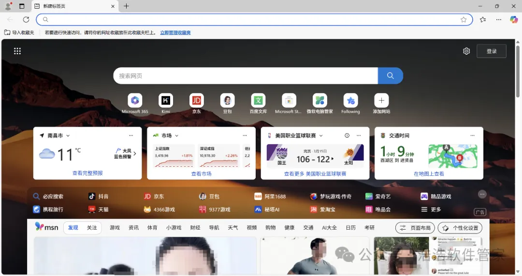
Task: Open the 体育 category tab
Action: click(152, 228)
